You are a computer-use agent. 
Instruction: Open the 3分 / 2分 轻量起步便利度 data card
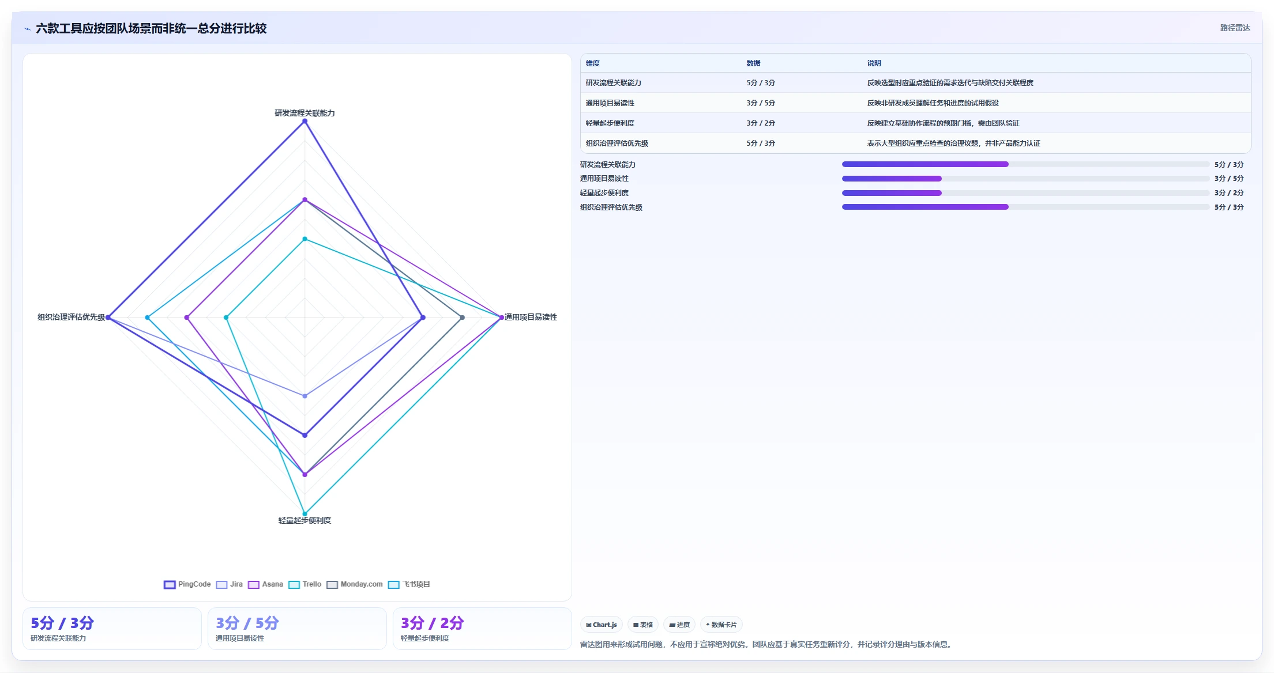[482, 629]
